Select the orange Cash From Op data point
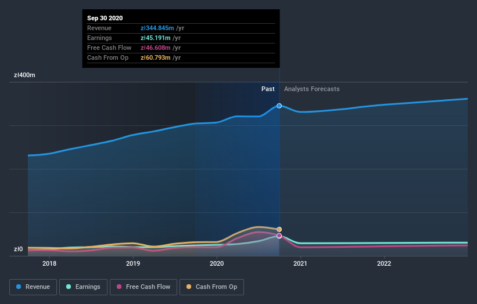The width and height of the screenshot is (477, 304). pos(279,229)
